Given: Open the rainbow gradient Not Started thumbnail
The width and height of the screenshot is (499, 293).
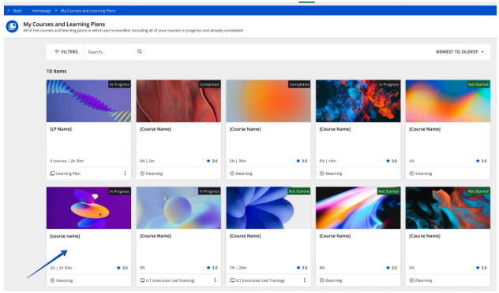Looking at the screenshot, I should 448,101.
